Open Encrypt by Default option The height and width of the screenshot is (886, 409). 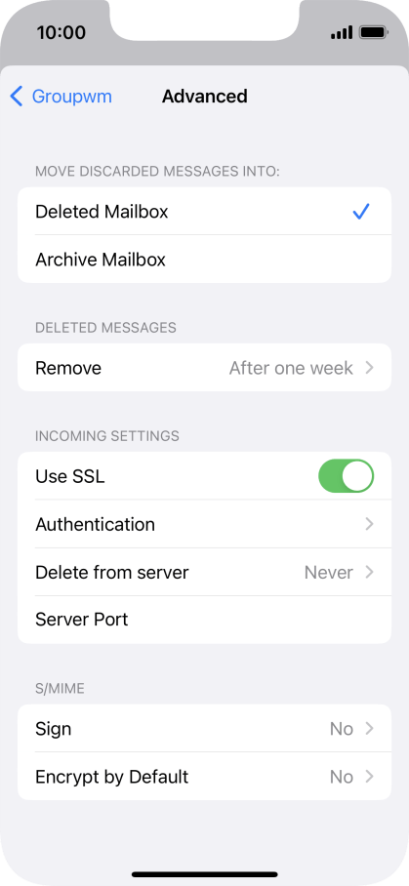(x=205, y=777)
